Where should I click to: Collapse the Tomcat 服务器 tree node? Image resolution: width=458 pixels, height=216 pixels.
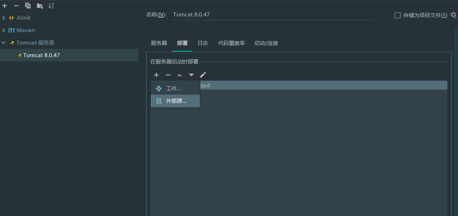[x=4, y=43]
